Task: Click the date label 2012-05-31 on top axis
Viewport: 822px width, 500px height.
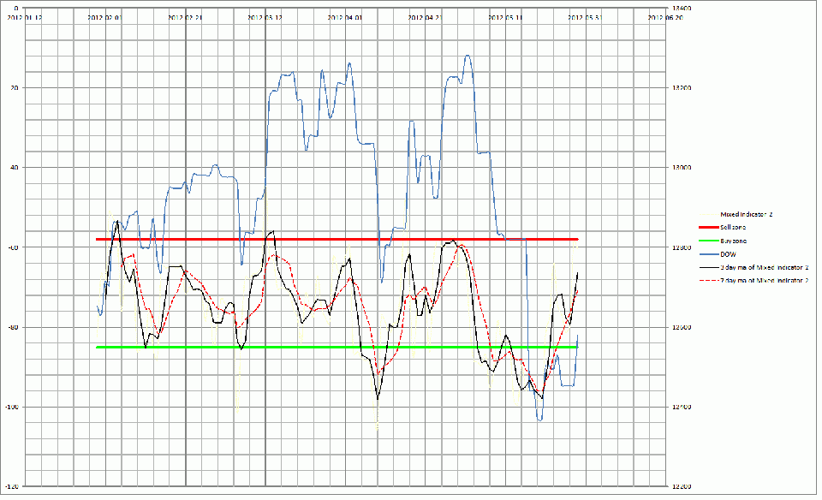Action: pyautogui.click(x=585, y=17)
